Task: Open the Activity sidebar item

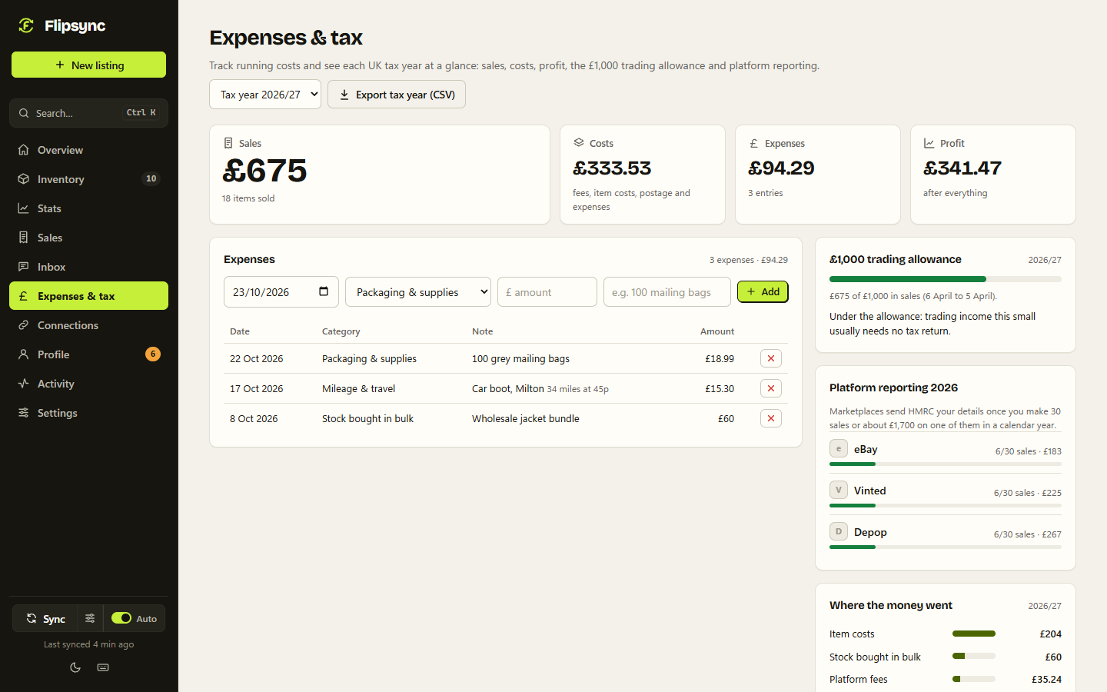Action: click(x=88, y=384)
